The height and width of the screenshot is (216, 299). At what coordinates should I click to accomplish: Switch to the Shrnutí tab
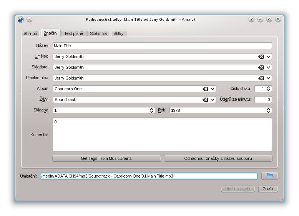pos(30,33)
